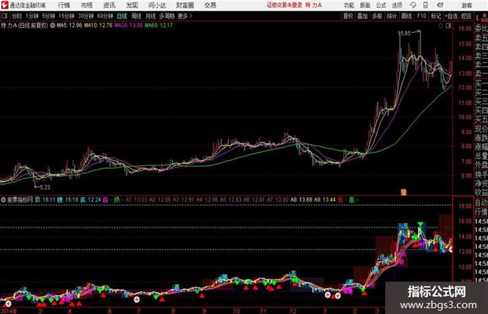The height and width of the screenshot is (314, 488).
Task: Expand 更多 period options
Action: click(185, 16)
